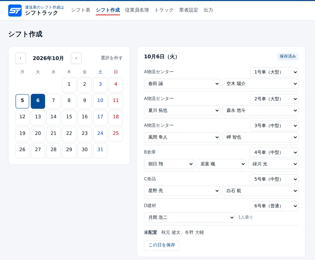Open the 朝日 翔 driver dropdown
The image size is (315, 260).
(169, 164)
